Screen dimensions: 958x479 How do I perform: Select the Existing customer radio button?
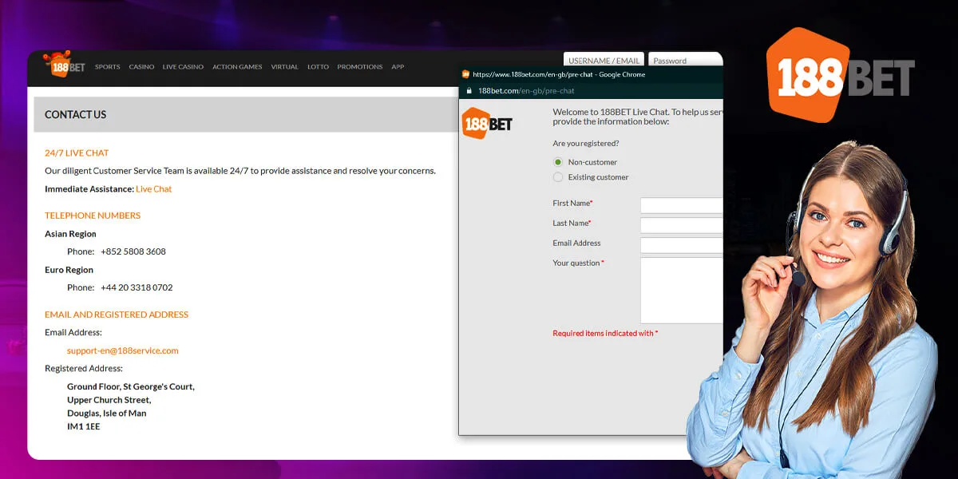[558, 177]
